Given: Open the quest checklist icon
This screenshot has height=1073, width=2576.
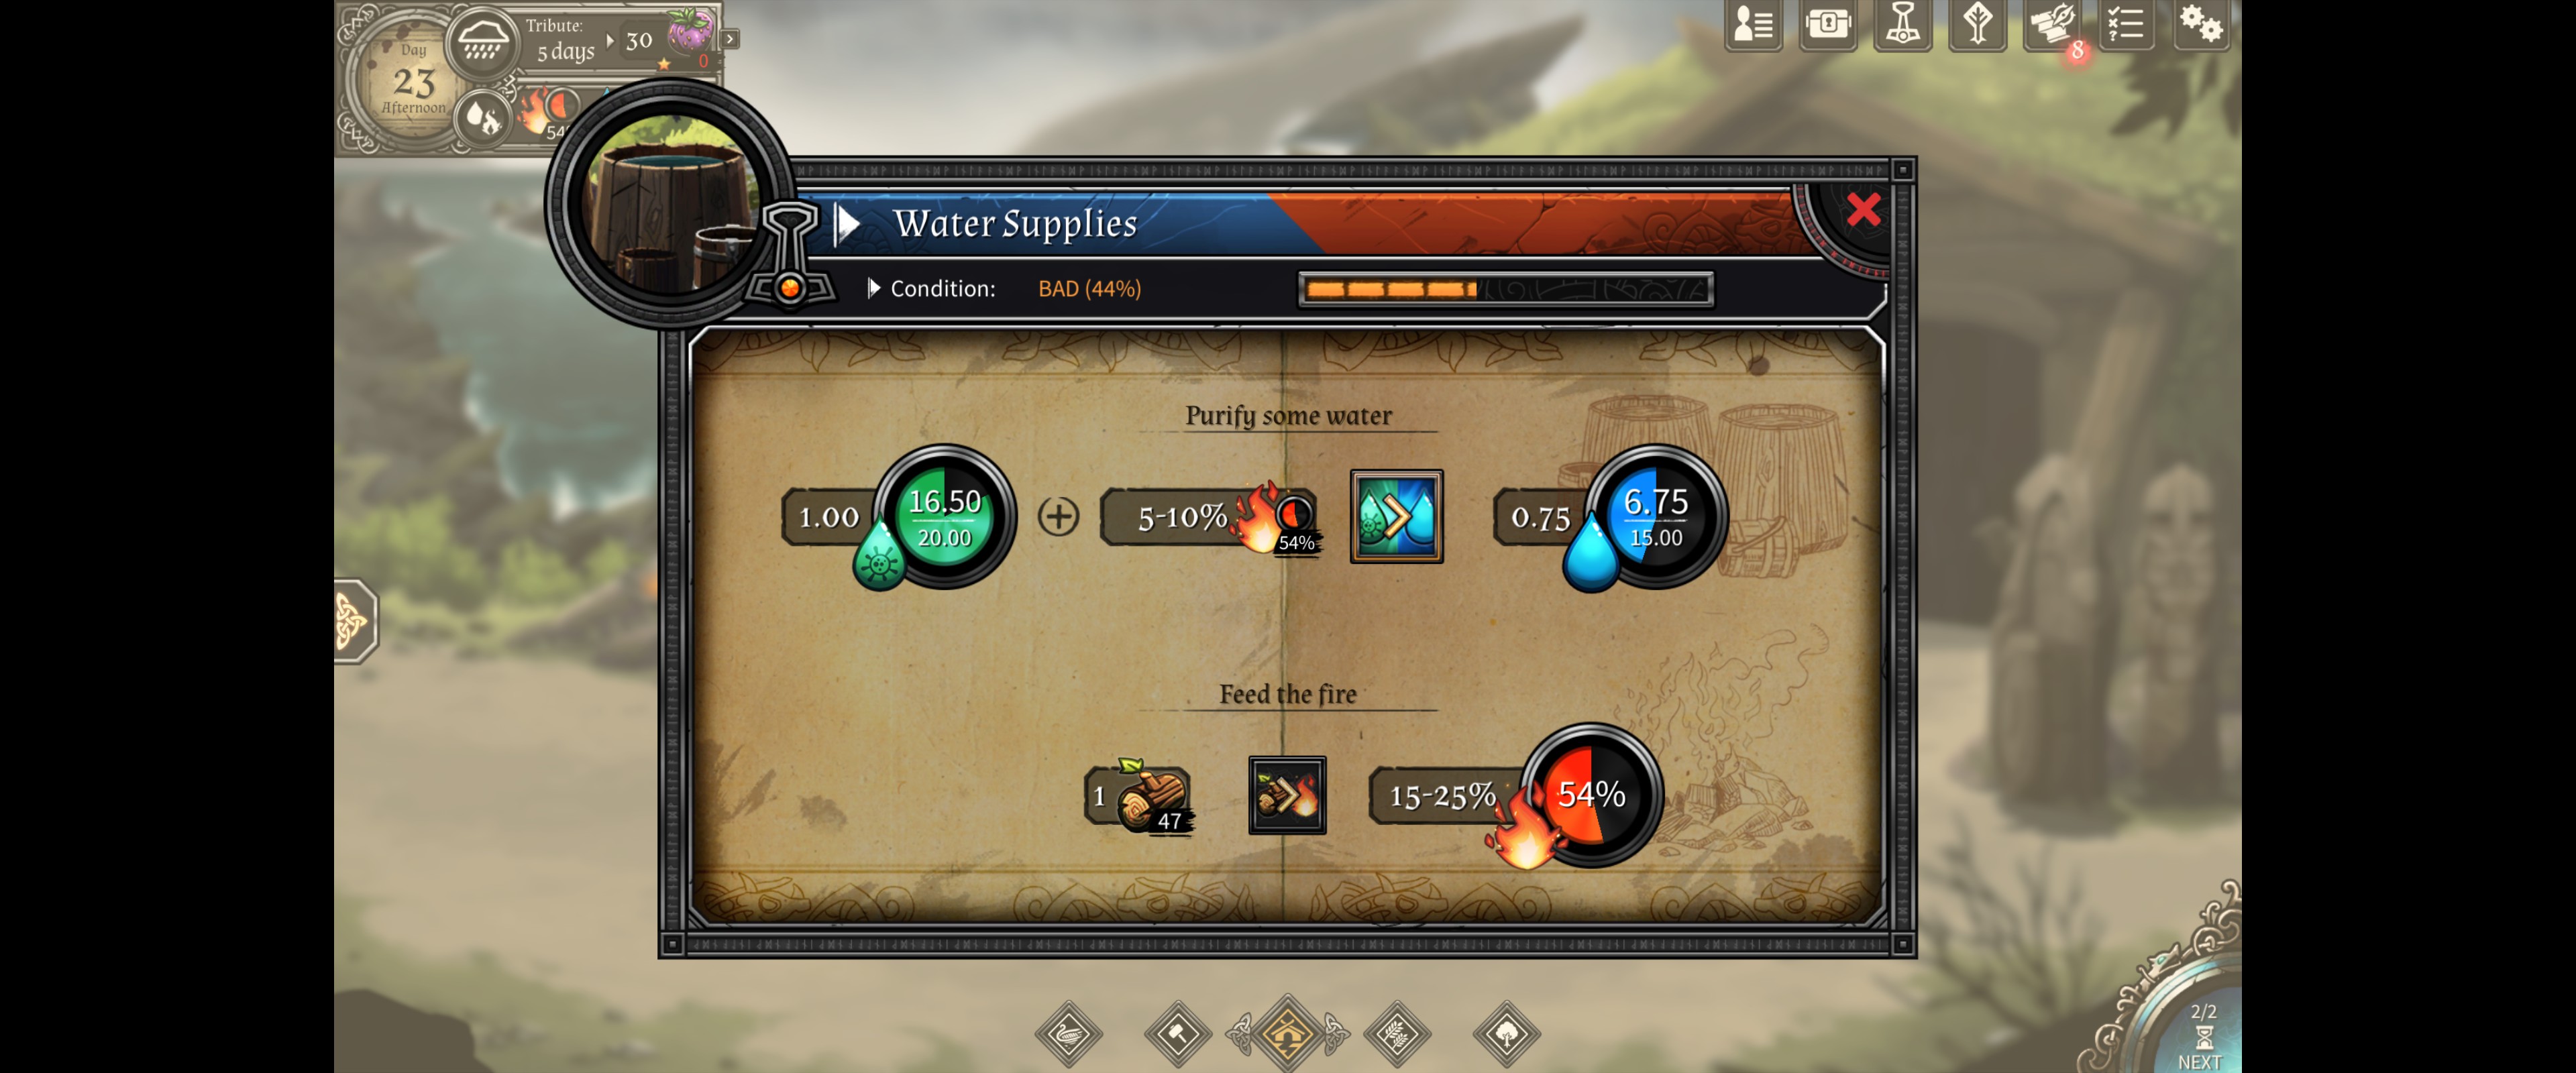Looking at the screenshot, I should (2126, 24).
